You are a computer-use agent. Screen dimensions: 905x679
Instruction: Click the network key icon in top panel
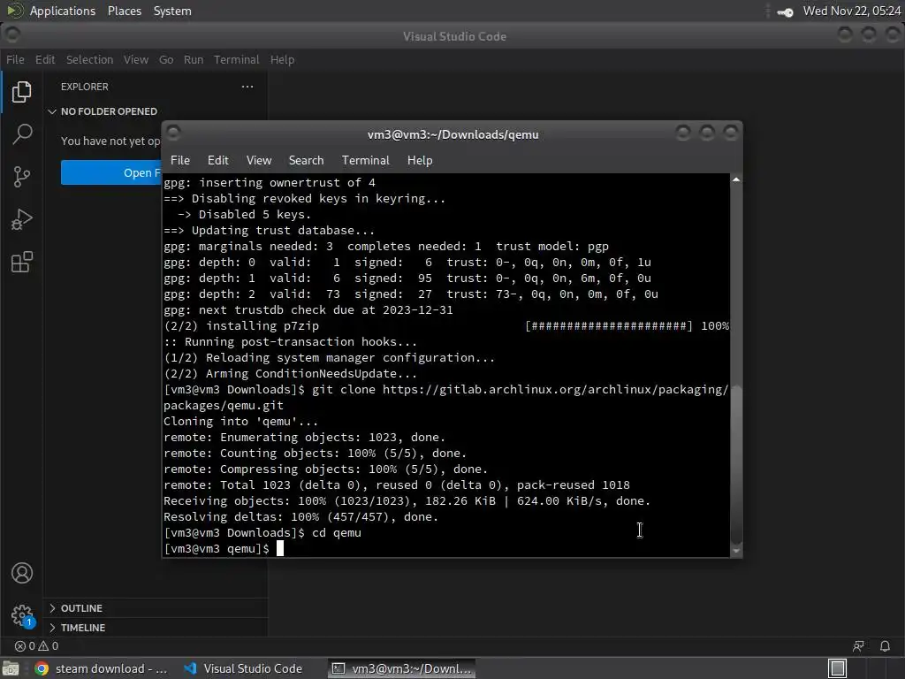tap(785, 11)
